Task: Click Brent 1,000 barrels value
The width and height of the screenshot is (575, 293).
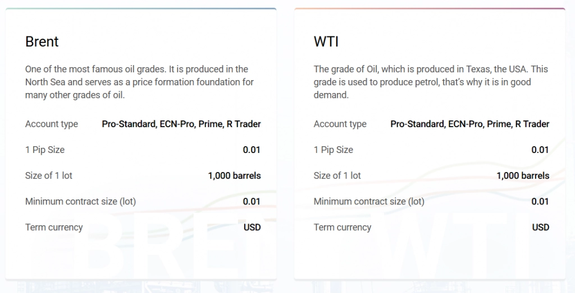Action: 234,175
